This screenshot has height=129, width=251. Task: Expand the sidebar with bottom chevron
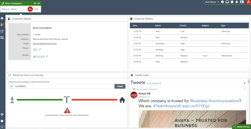[x=2, y=127]
